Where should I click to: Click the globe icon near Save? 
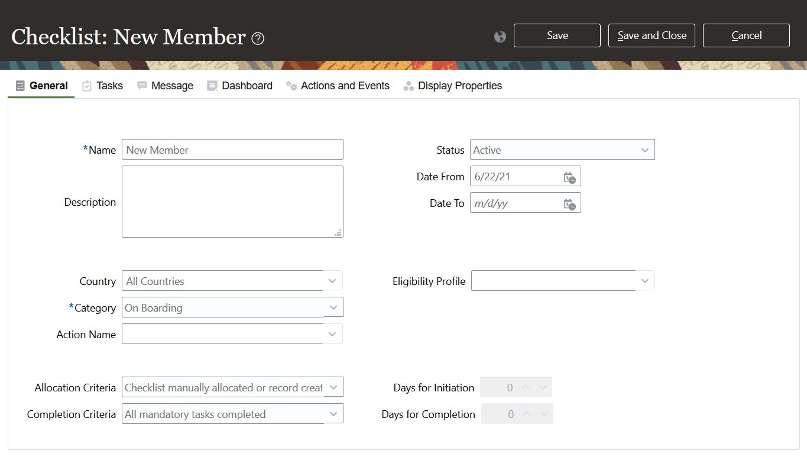click(500, 37)
